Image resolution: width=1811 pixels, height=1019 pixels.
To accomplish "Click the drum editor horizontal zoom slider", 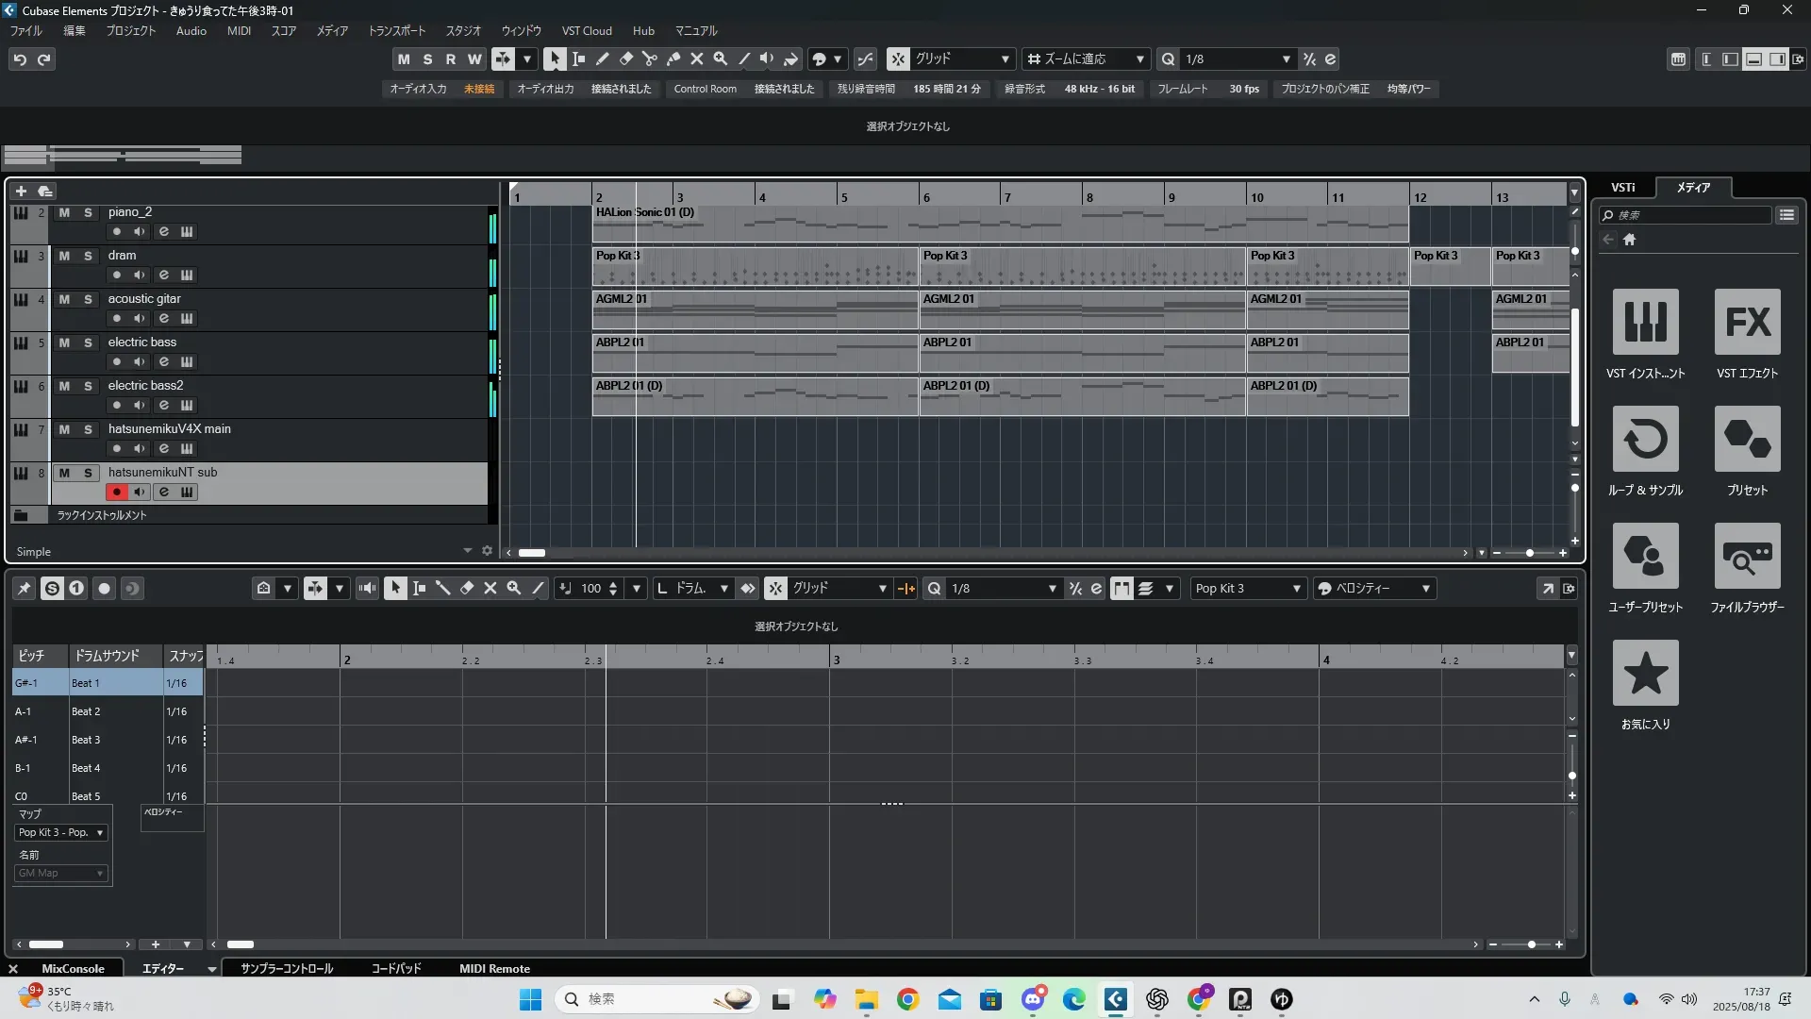I will pyautogui.click(x=1531, y=944).
